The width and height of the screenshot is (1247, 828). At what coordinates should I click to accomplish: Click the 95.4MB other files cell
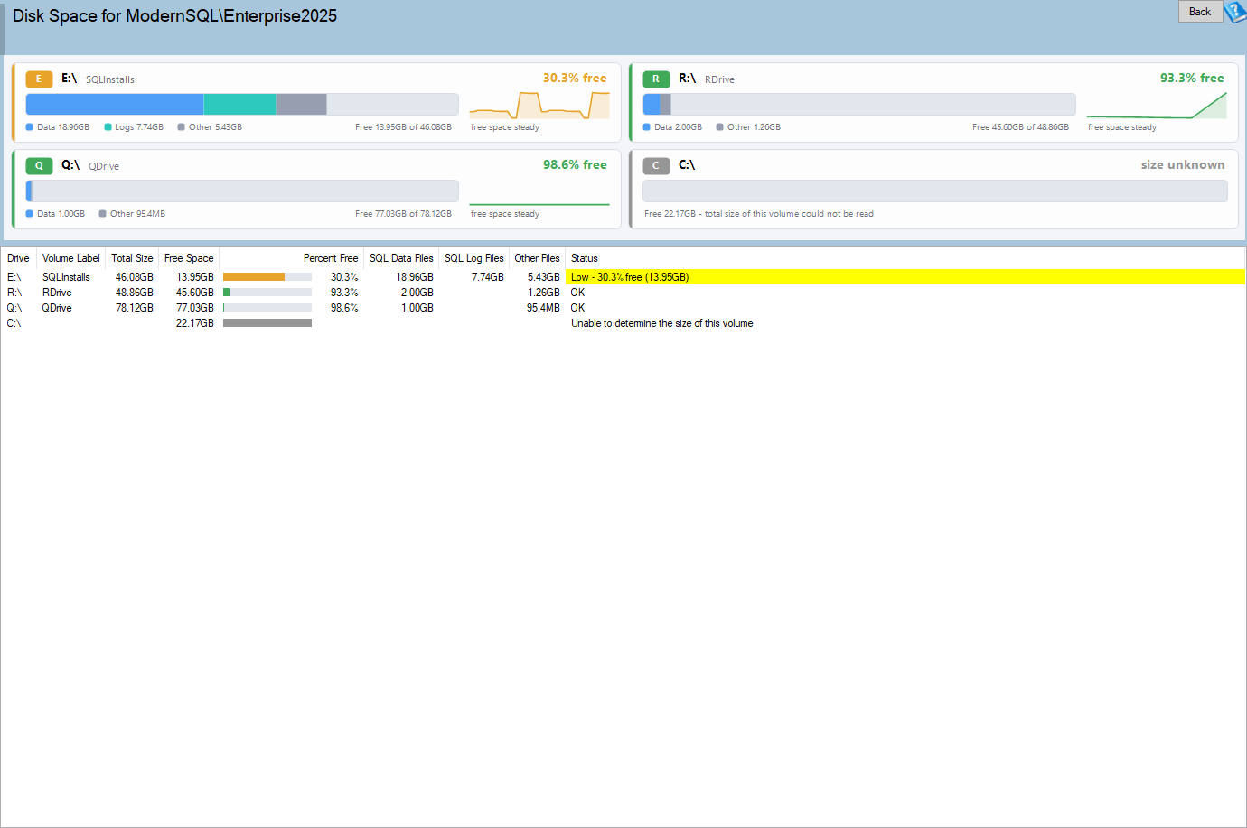(x=543, y=308)
